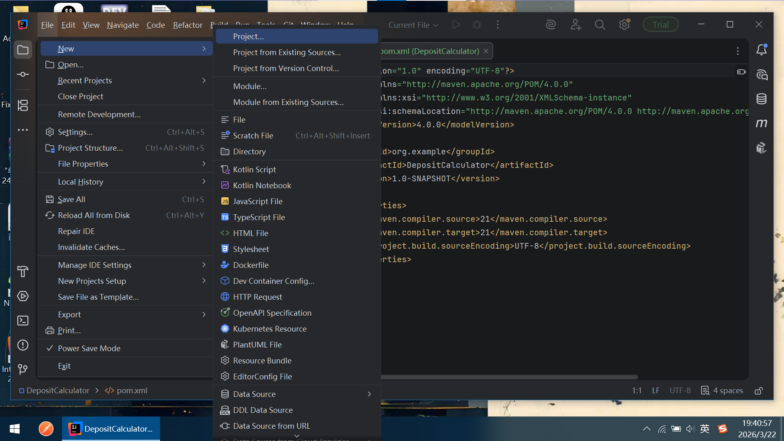The width and height of the screenshot is (784, 441).
Task: Click the Search Everywhere magnifier icon
Action: pos(600,25)
